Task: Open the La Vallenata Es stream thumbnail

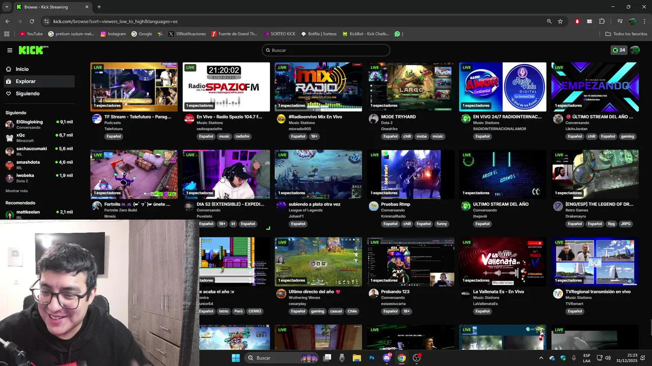Action: click(503, 262)
